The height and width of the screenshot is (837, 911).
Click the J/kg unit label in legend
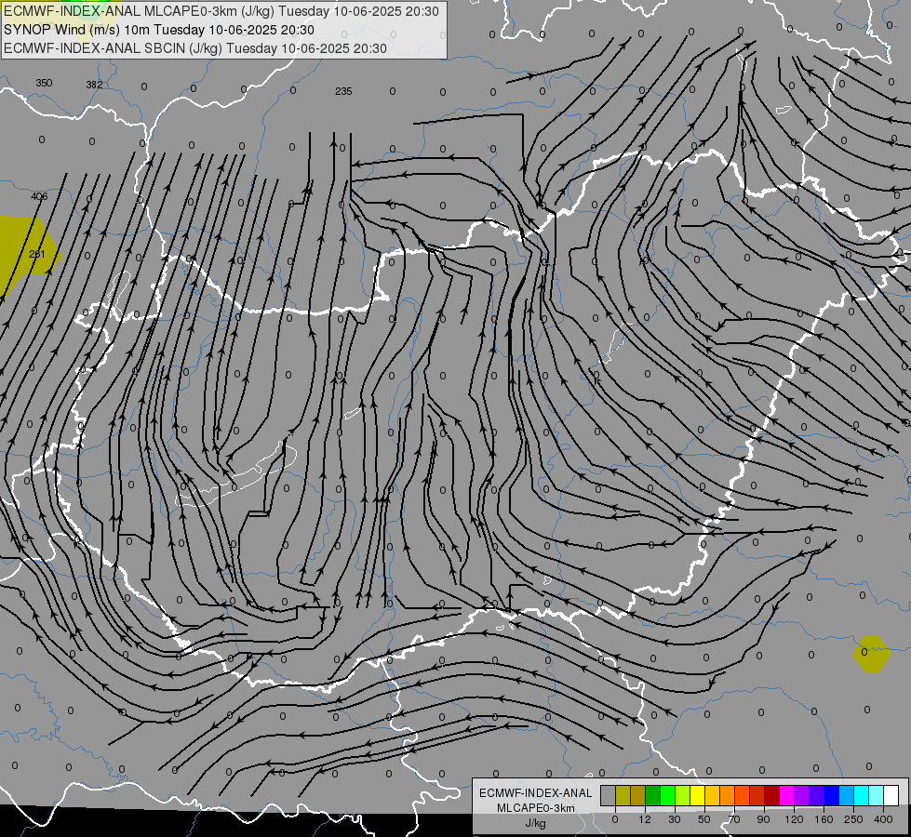tap(535, 823)
